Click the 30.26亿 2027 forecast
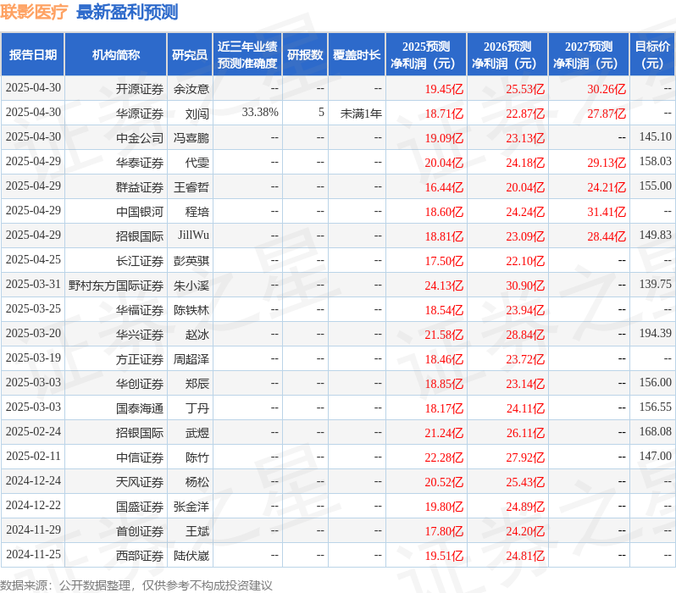Screen dimensions: 676x593 point(607,89)
